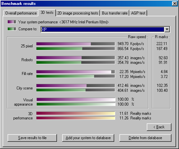Switch to the AGP test tab

coord(138,13)
